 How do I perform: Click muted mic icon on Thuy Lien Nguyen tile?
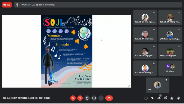[179, 47]
